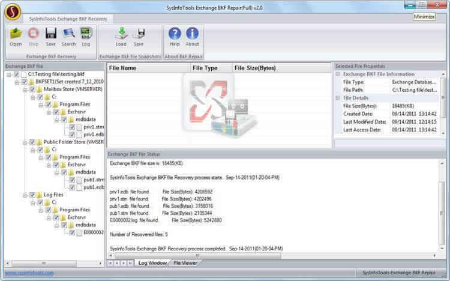Switch to the File Viewer tab

(185, 263)
